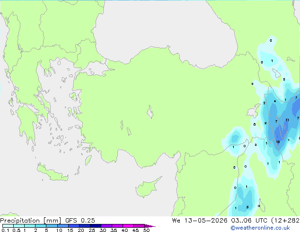Open the weatheronline.co.uk copyright link
This screenshot has height=232, width=300.
click(260, 228)
